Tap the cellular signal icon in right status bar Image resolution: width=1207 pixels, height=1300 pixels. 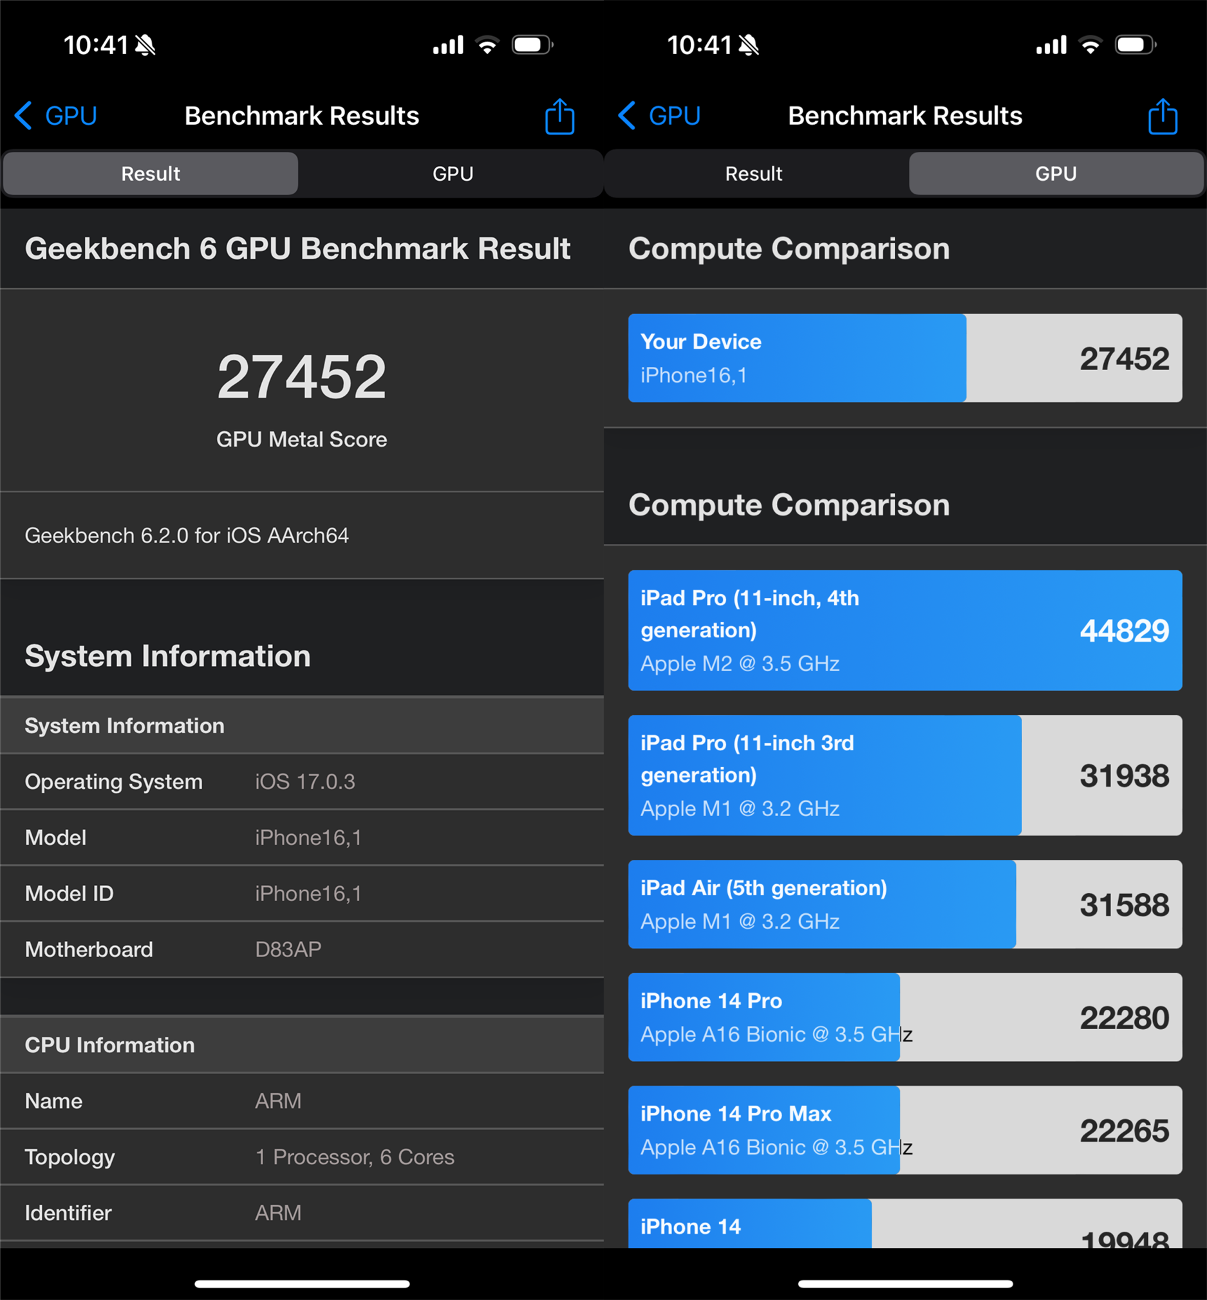1052,45
